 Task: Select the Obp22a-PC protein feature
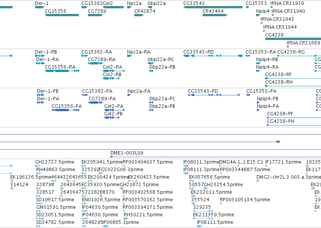[151, 103]
